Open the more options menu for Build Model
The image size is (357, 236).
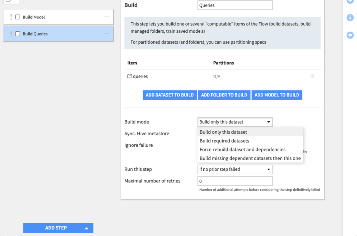tap(107, 17)
